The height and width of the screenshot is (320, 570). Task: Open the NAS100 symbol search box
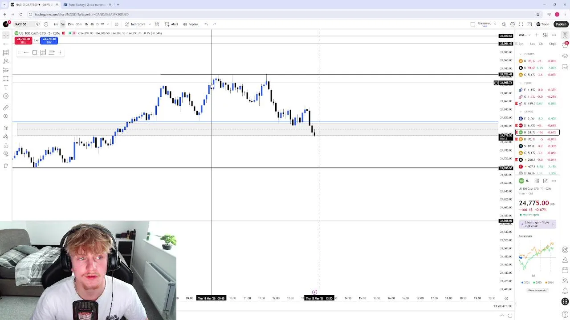[x=21, y=24]
